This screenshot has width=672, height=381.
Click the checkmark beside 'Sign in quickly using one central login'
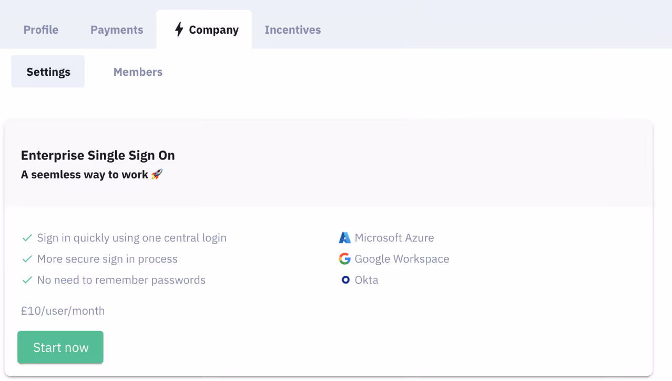[27, 237]
